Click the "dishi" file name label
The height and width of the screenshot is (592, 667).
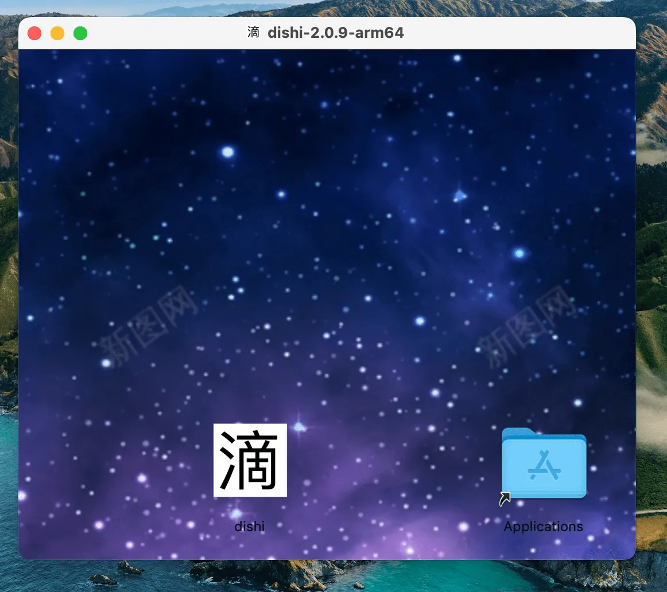[250, 526]
